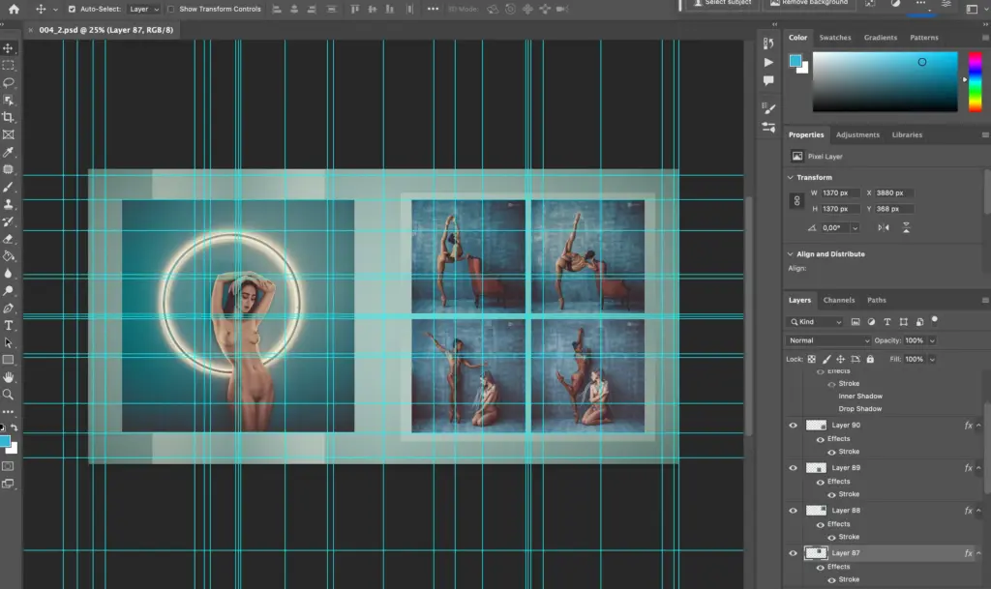The image size is (991, 589).
Task: Hide Layer 87 with its eye icon
Action: pos(794,553)
